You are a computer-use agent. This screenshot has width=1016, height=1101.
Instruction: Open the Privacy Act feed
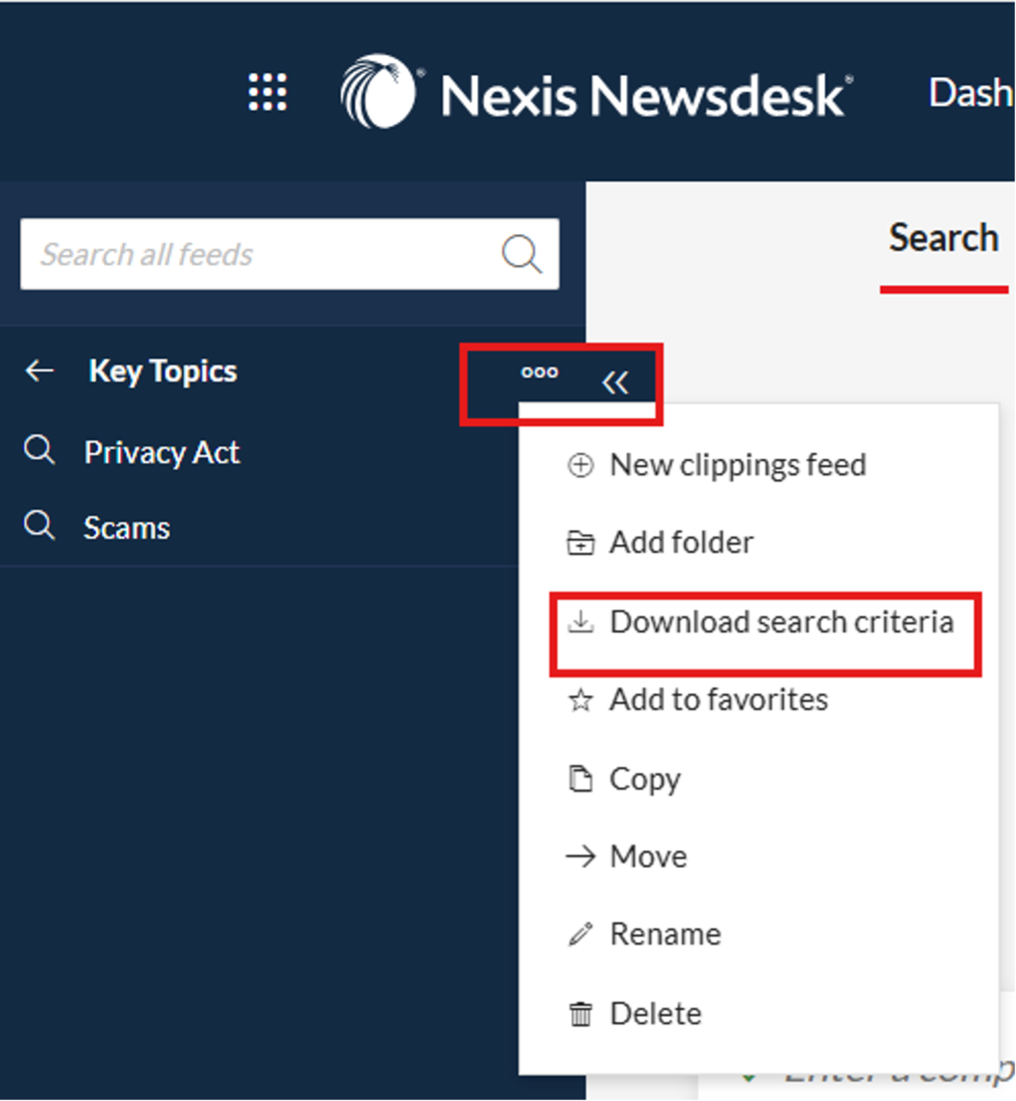click(x=161, y=452)
